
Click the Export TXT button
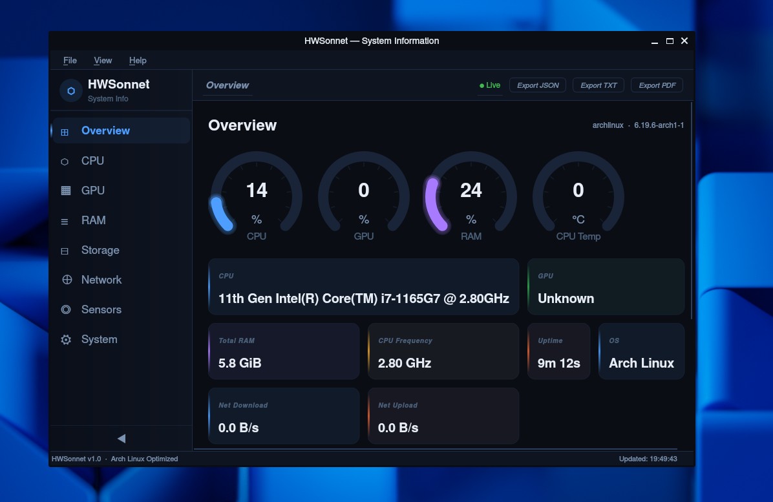pyautogui.click(x=598, y=85)
